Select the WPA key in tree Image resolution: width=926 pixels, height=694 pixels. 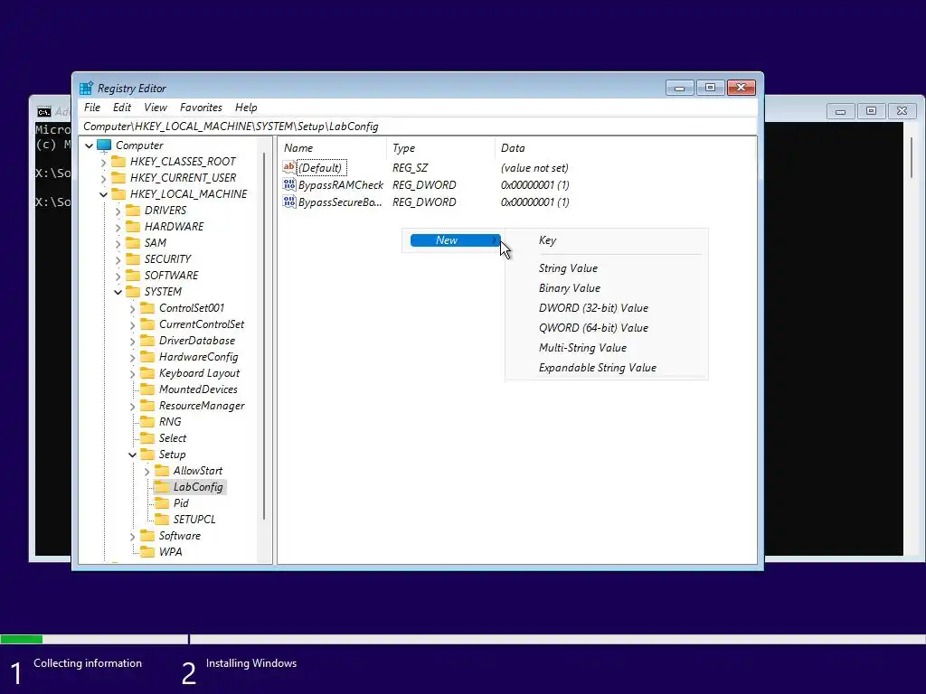pyautogui.click(x=170, y=552)
